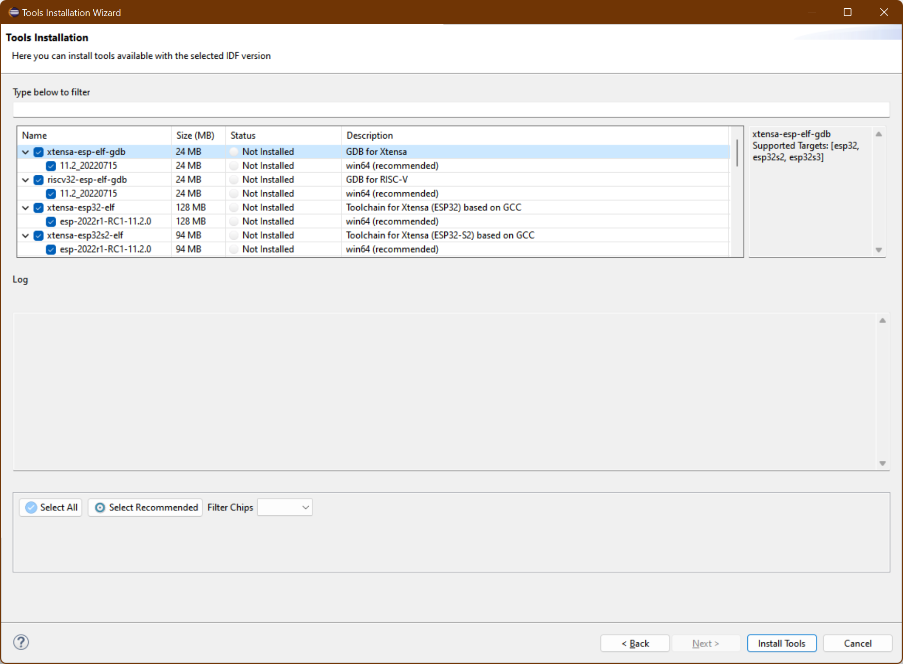
Task: Maximize the Tools Installation Wizard window
Action: point(847,12)
